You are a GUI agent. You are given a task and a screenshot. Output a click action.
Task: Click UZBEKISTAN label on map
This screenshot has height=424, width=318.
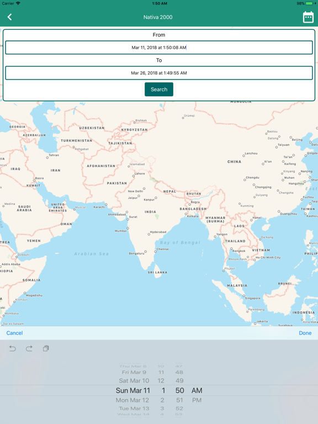[92, 128]
